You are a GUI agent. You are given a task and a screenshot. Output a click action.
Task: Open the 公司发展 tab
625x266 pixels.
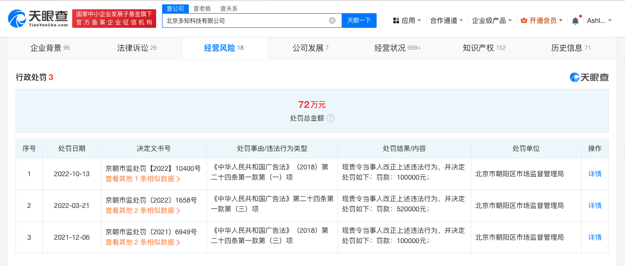click(311, 48)
